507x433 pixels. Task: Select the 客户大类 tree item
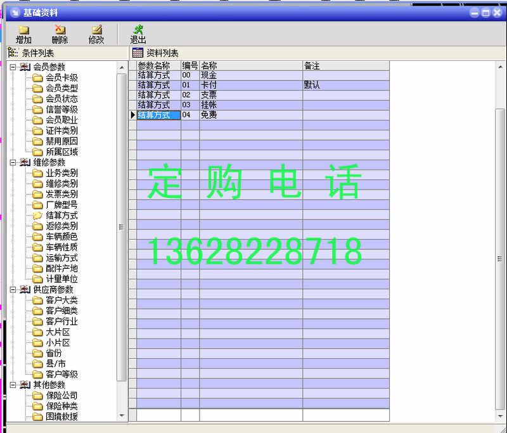tap(61, 301)
